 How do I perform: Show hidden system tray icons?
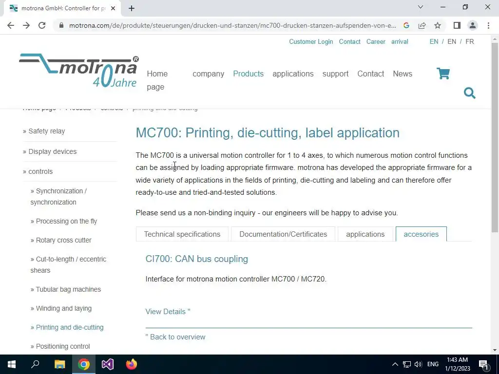pyautogui.click(x=395, y=364)
